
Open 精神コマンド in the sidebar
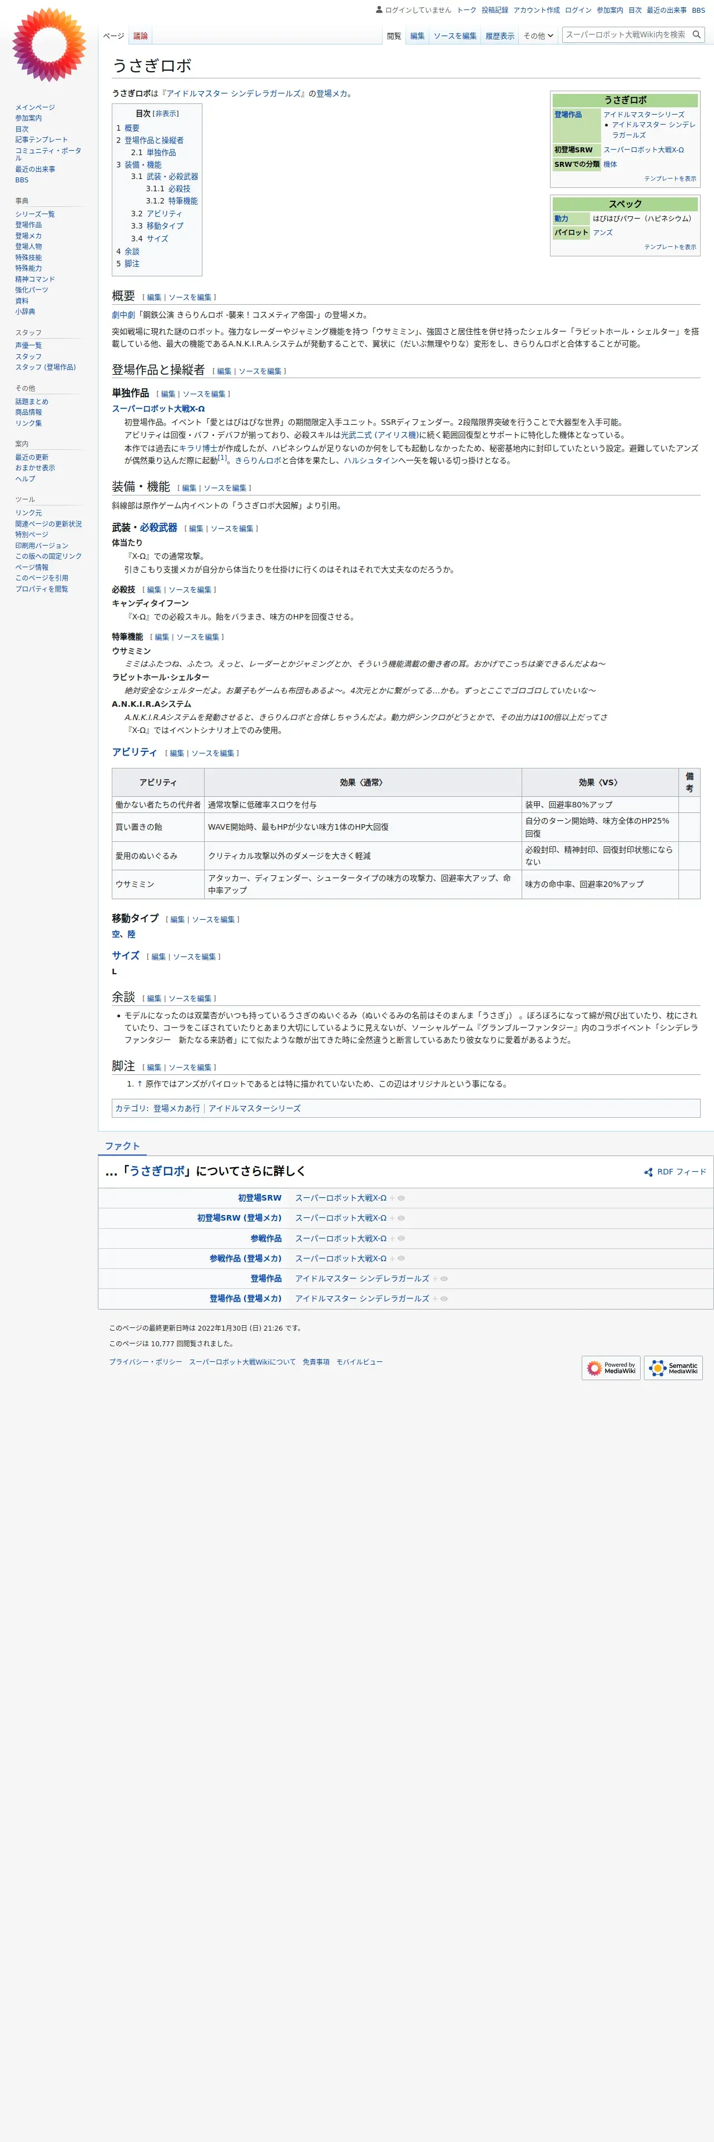point(35,279)
